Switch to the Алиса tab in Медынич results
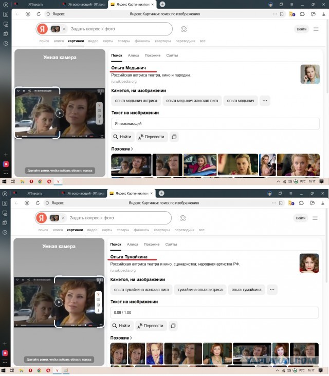The image size is (329, 376). 134,55
